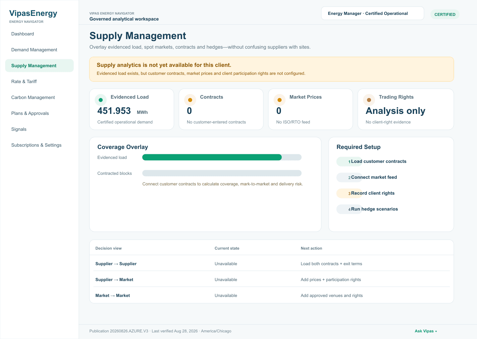
Task: Click the orange Contracts status dot
Action: pos(190,100)
